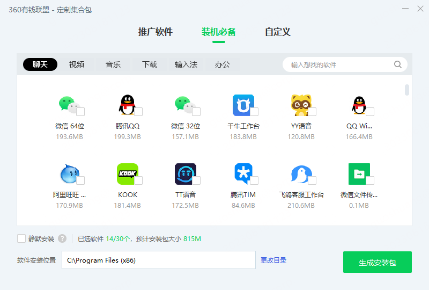Click the YY语音 raccoon icon
429x290 pixels.
(x=301, y=105)
